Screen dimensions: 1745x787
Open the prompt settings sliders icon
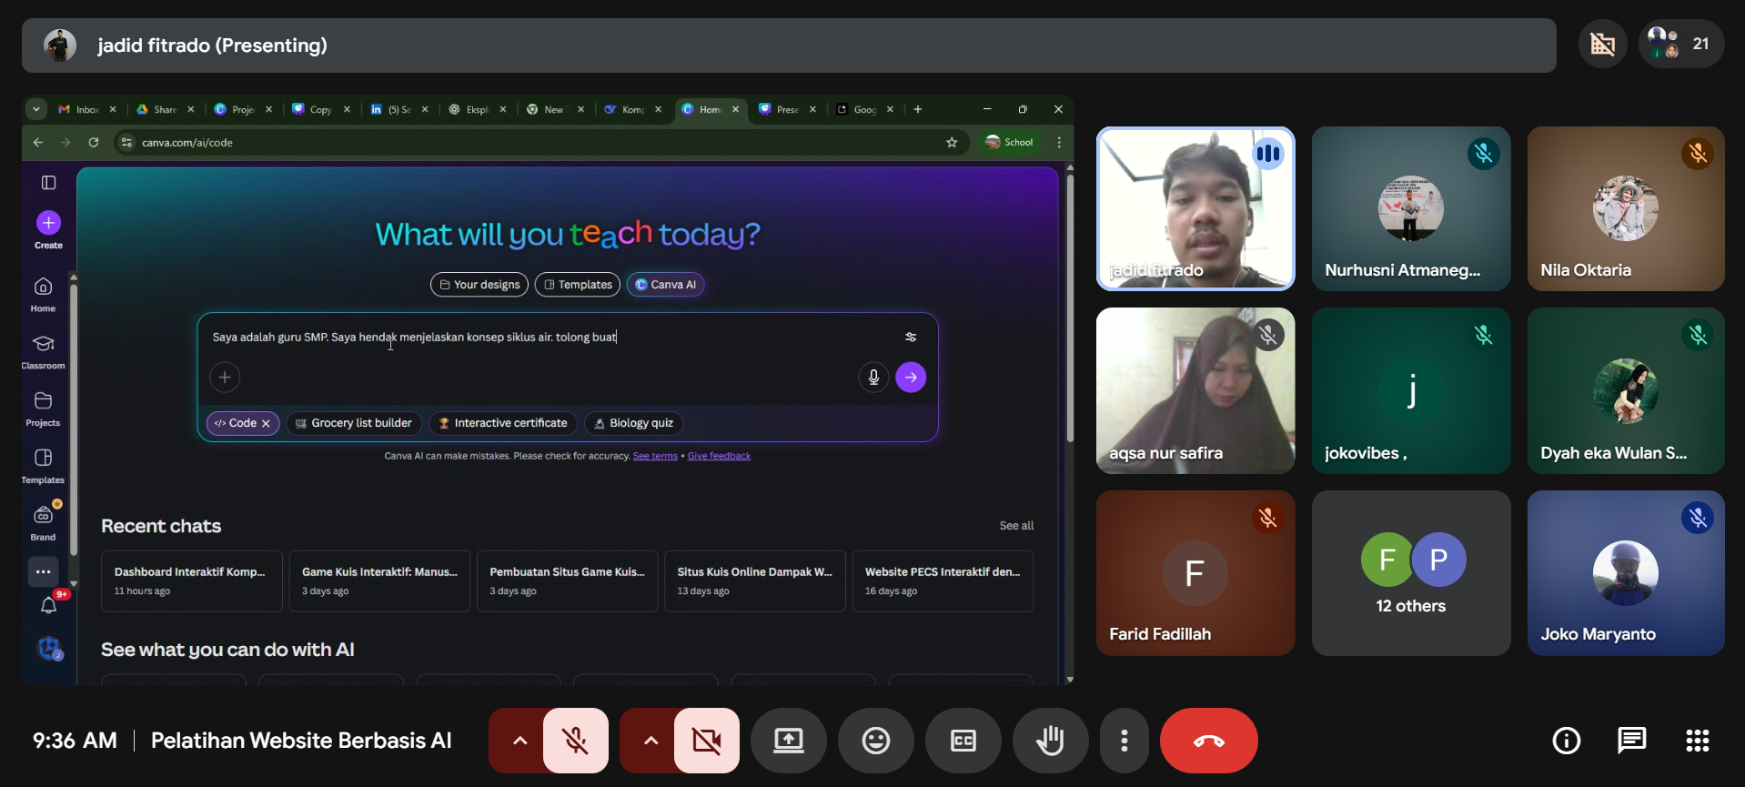pyautogui.click(x=911, y=338)
